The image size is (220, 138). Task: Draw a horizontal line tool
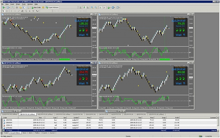[15, 11]
